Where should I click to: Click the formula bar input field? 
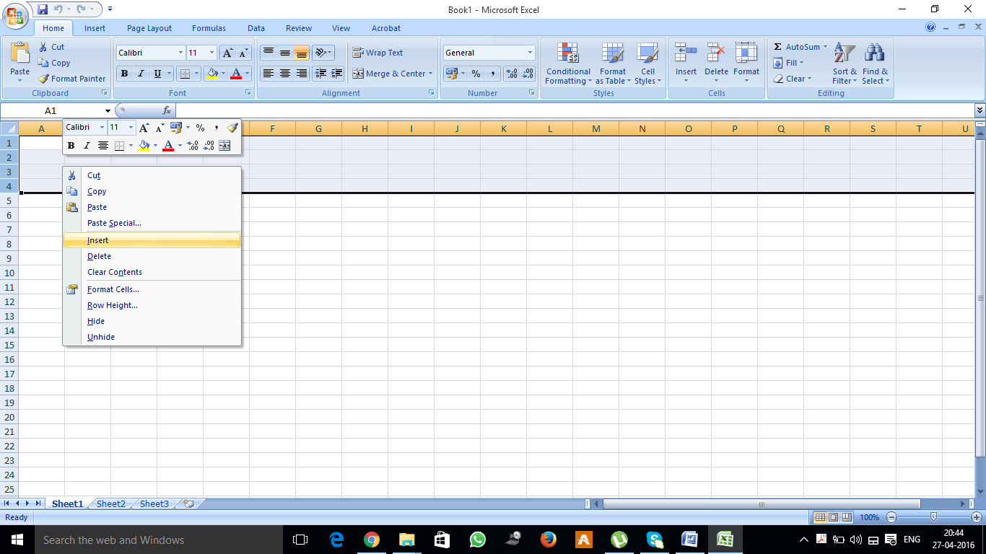(575, 110)
